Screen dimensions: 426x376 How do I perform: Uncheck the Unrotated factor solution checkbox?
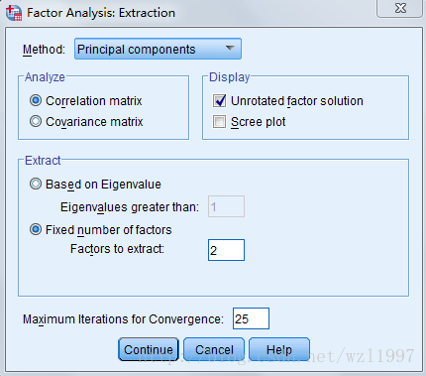(220, 100)
